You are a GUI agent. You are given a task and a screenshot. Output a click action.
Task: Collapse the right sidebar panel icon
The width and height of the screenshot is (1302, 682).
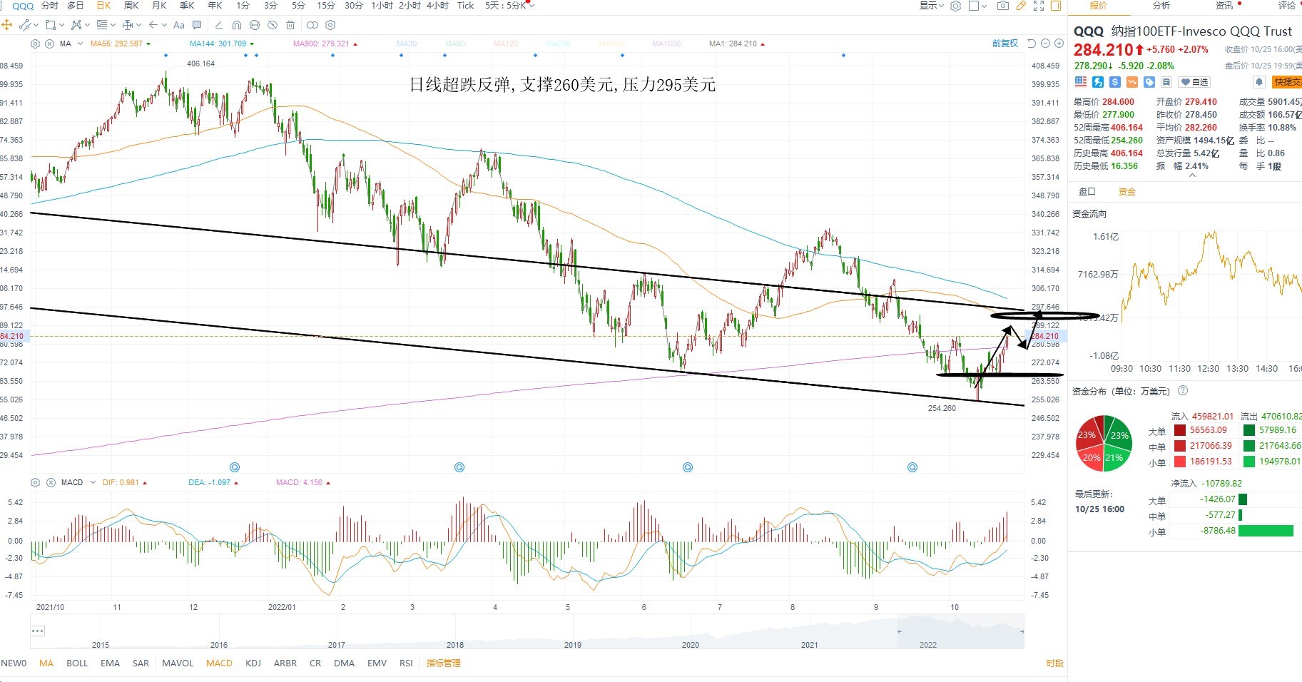coord(1055,6)
